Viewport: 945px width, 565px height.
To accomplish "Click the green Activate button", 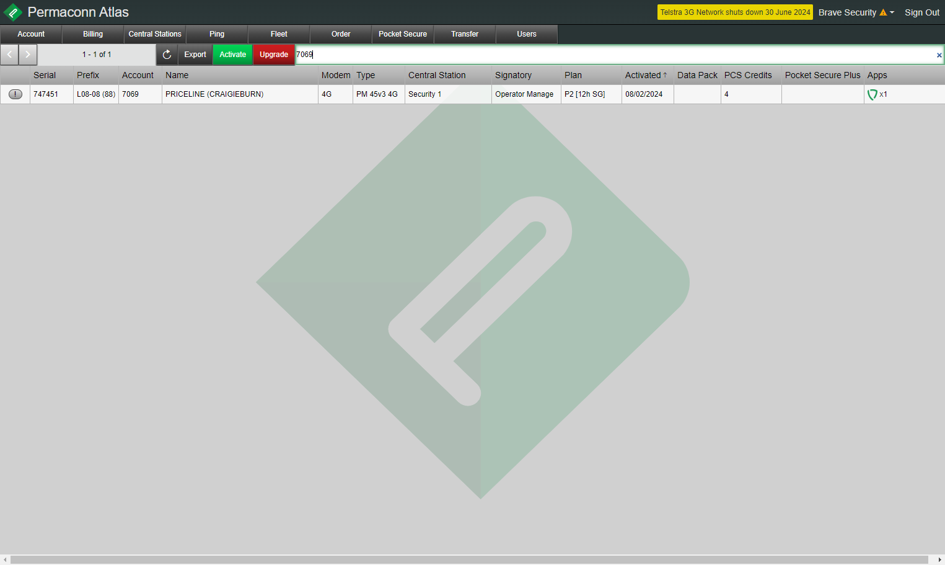I will point(233,55).
